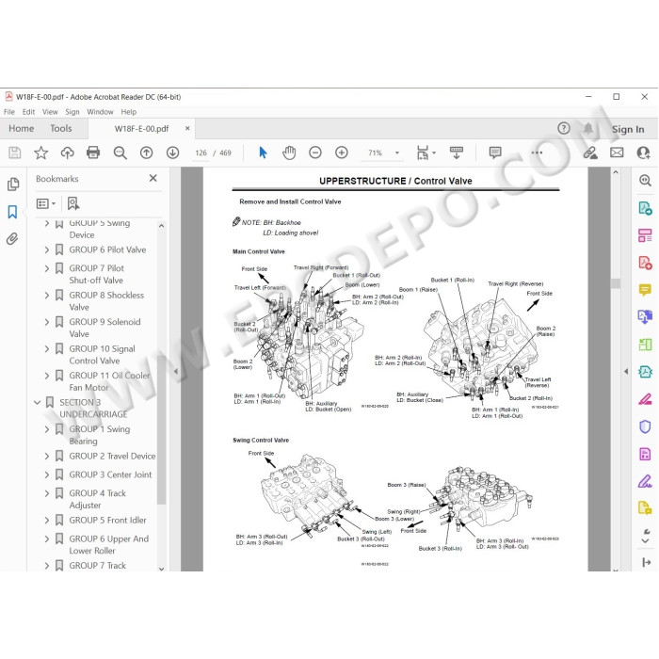Switch to the Home tab
Viewport: 659px width, 659px height.
pos(22,128)
